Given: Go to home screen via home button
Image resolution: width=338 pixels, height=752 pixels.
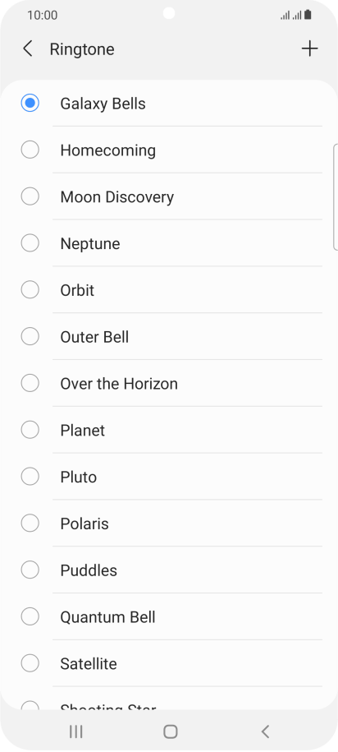Looking at the screenshot, I should [170, 731].
